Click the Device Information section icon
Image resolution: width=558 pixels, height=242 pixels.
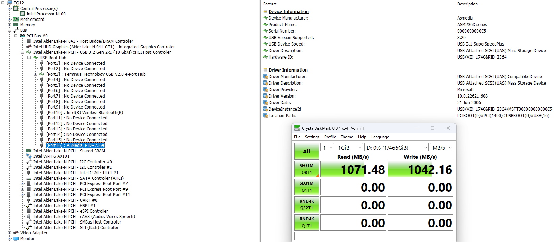pos(265,11)
